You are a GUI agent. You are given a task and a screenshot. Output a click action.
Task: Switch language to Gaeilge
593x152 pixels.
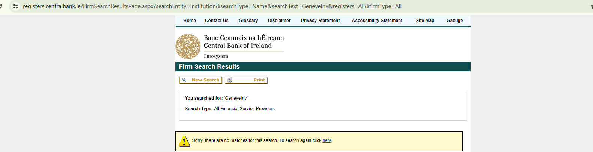(455, 21)
